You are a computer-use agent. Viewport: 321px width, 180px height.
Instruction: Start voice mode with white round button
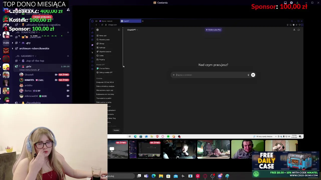tap(253, 75)
